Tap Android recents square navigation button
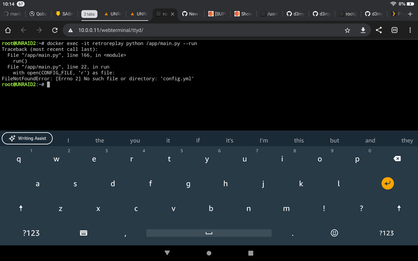Screen dimensions: 418x261 click(250, 253)
